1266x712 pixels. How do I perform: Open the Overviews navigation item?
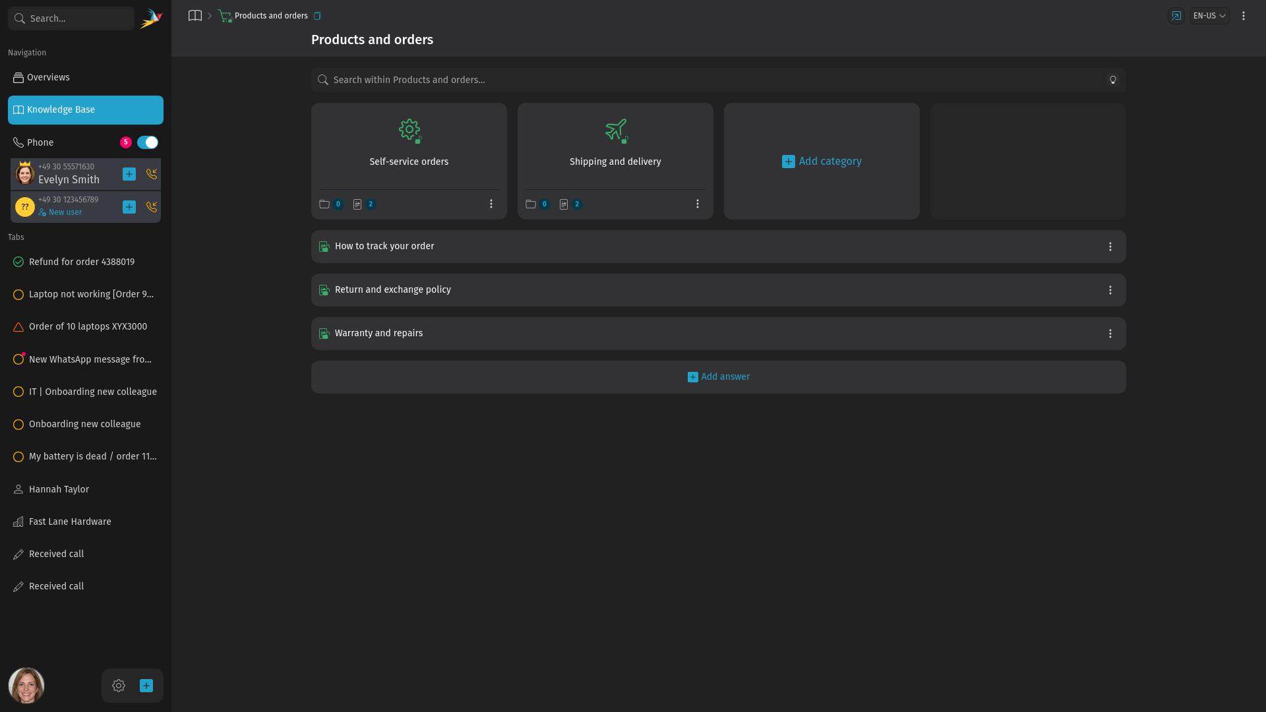coord(86,78)
